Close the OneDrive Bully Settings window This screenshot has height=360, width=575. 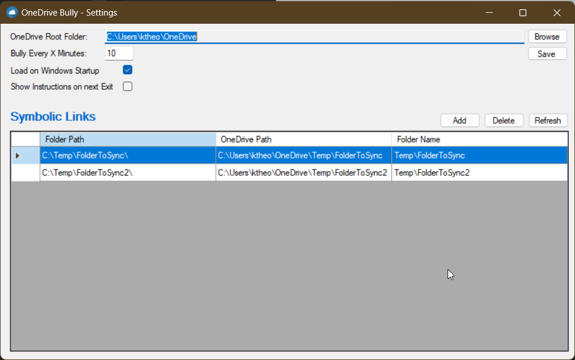coord(557,13)
